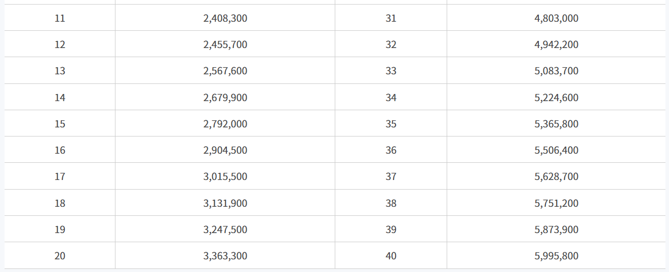Select the value 3,015,500
Viewport: 669px width, 272px height.
pyautogui.click(x=225, y=176)
